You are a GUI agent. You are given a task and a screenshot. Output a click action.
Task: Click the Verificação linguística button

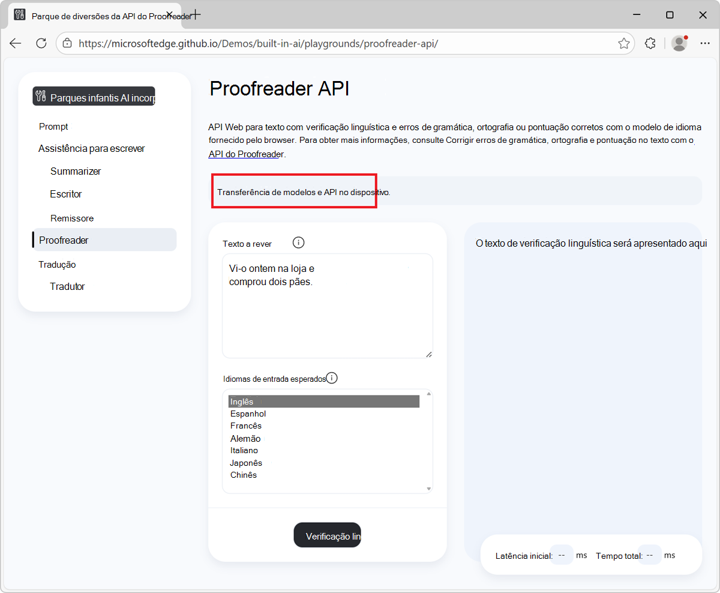click(327, 535)
